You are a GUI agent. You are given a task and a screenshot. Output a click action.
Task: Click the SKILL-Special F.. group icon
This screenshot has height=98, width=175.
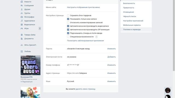22,45
